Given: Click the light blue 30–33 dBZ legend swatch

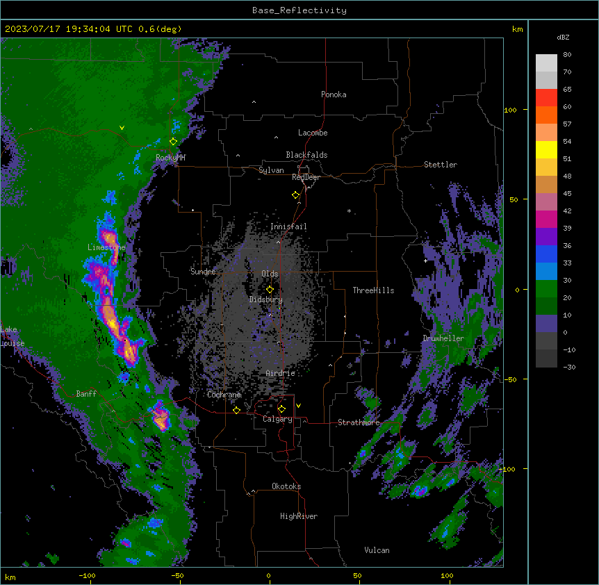Looking at the screenshot, I should (x=546, y=271).
